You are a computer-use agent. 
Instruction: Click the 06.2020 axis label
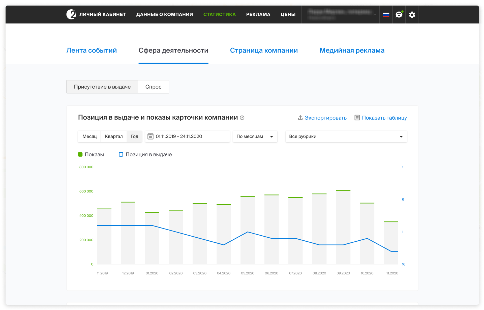coord(271,273)
